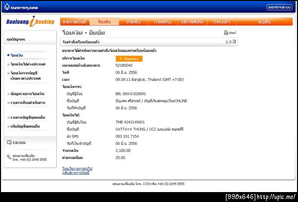
Task: Log out with ออกจากระบบ button
Action: [279, 7]
